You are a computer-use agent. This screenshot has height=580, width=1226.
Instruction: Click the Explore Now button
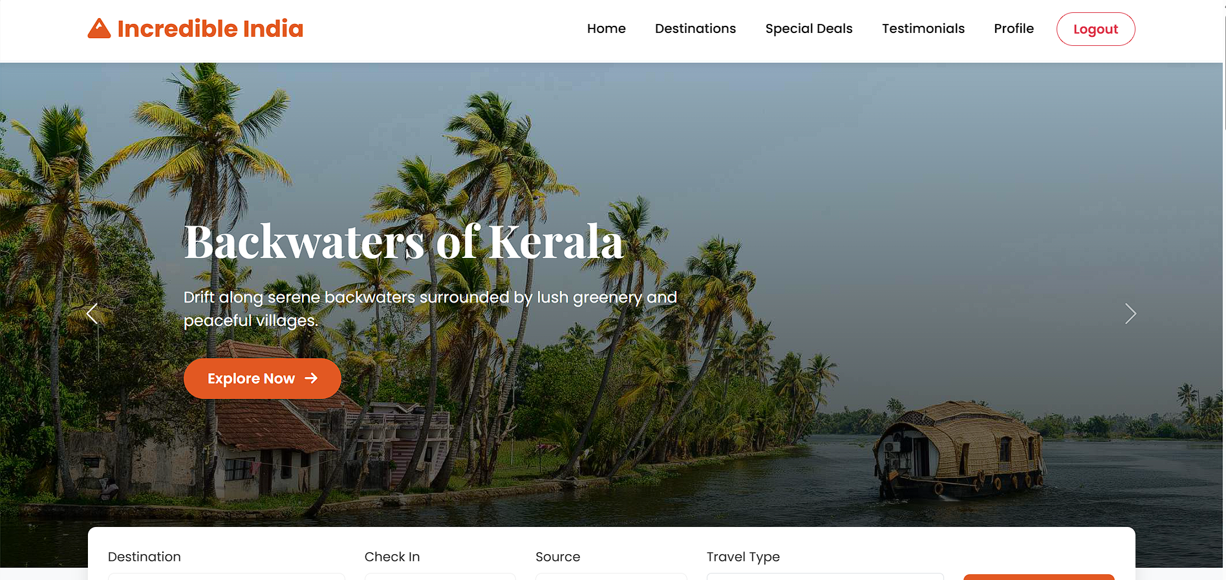pyautogui.click(x=263, y=378)
